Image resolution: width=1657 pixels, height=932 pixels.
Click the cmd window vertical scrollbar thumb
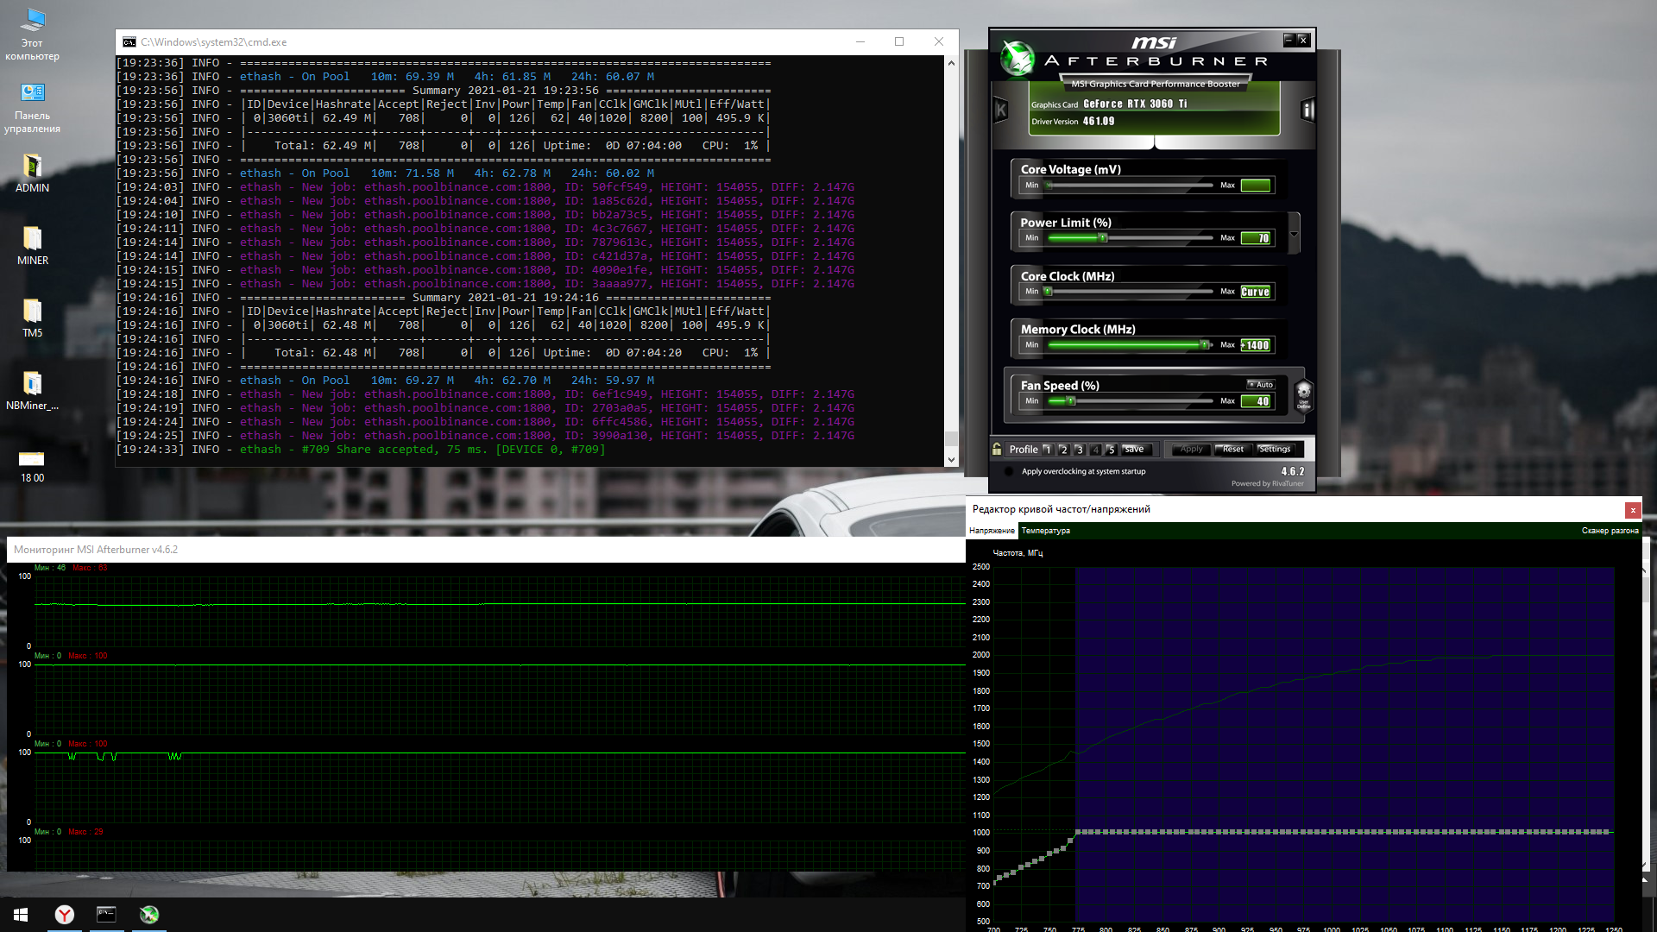coord(951,438)
